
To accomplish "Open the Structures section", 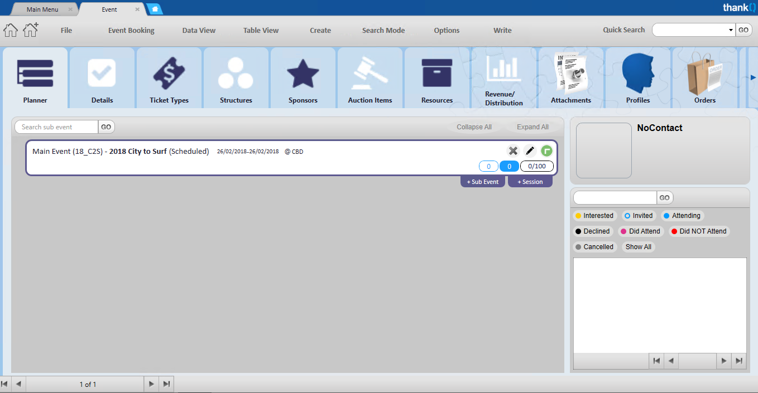I will tap(236, 78).
